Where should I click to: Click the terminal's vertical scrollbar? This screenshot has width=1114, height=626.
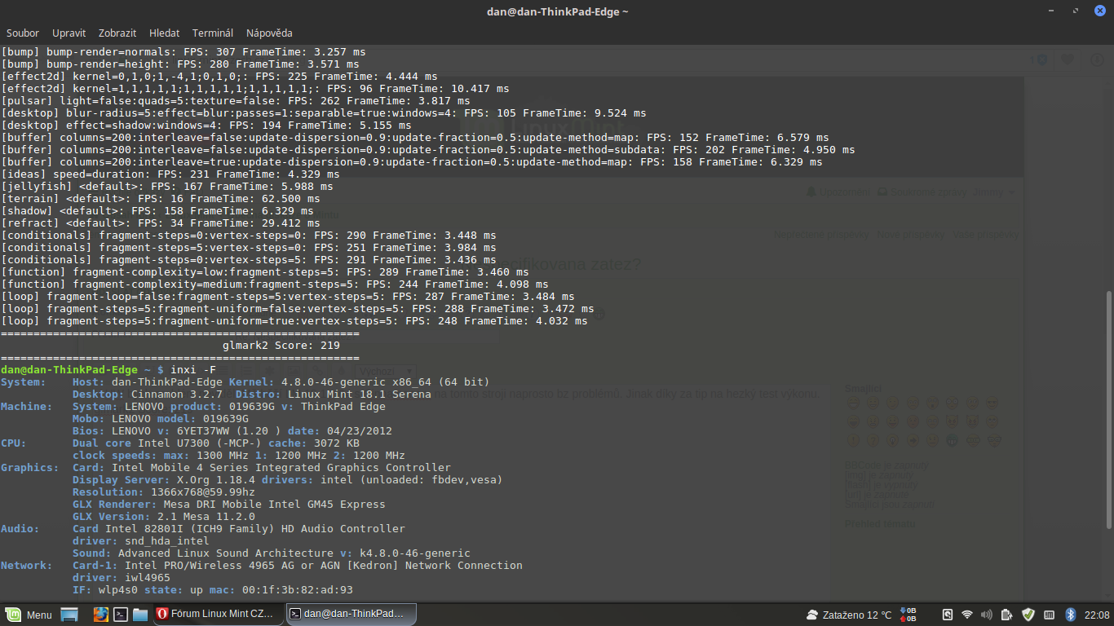1108,408
